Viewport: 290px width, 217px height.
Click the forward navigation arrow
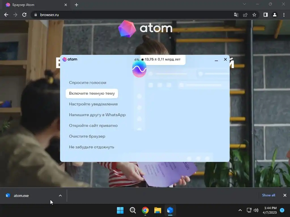(x=15, y=15)
